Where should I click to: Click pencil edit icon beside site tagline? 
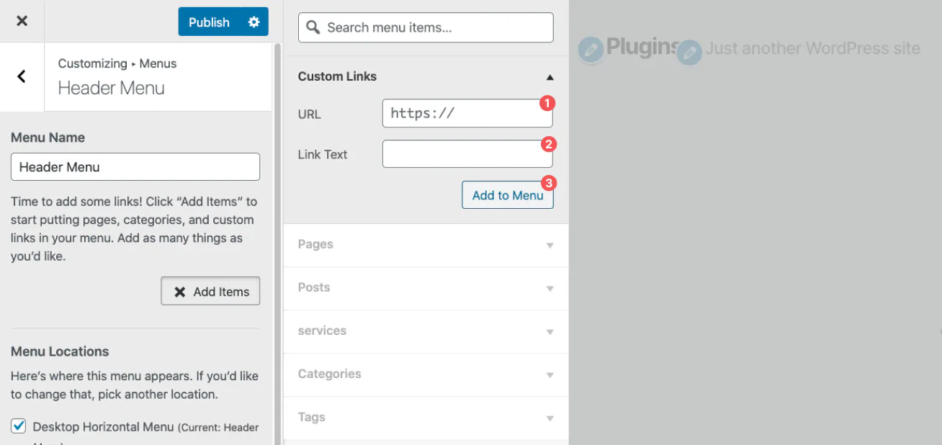coord(689,53)
